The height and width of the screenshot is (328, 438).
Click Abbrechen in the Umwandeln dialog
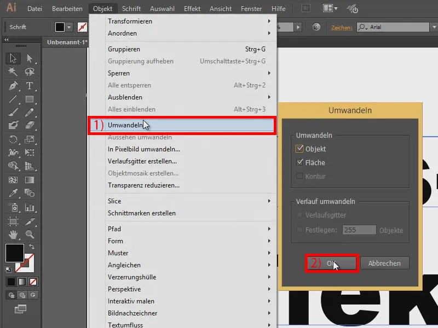[385, 263]
